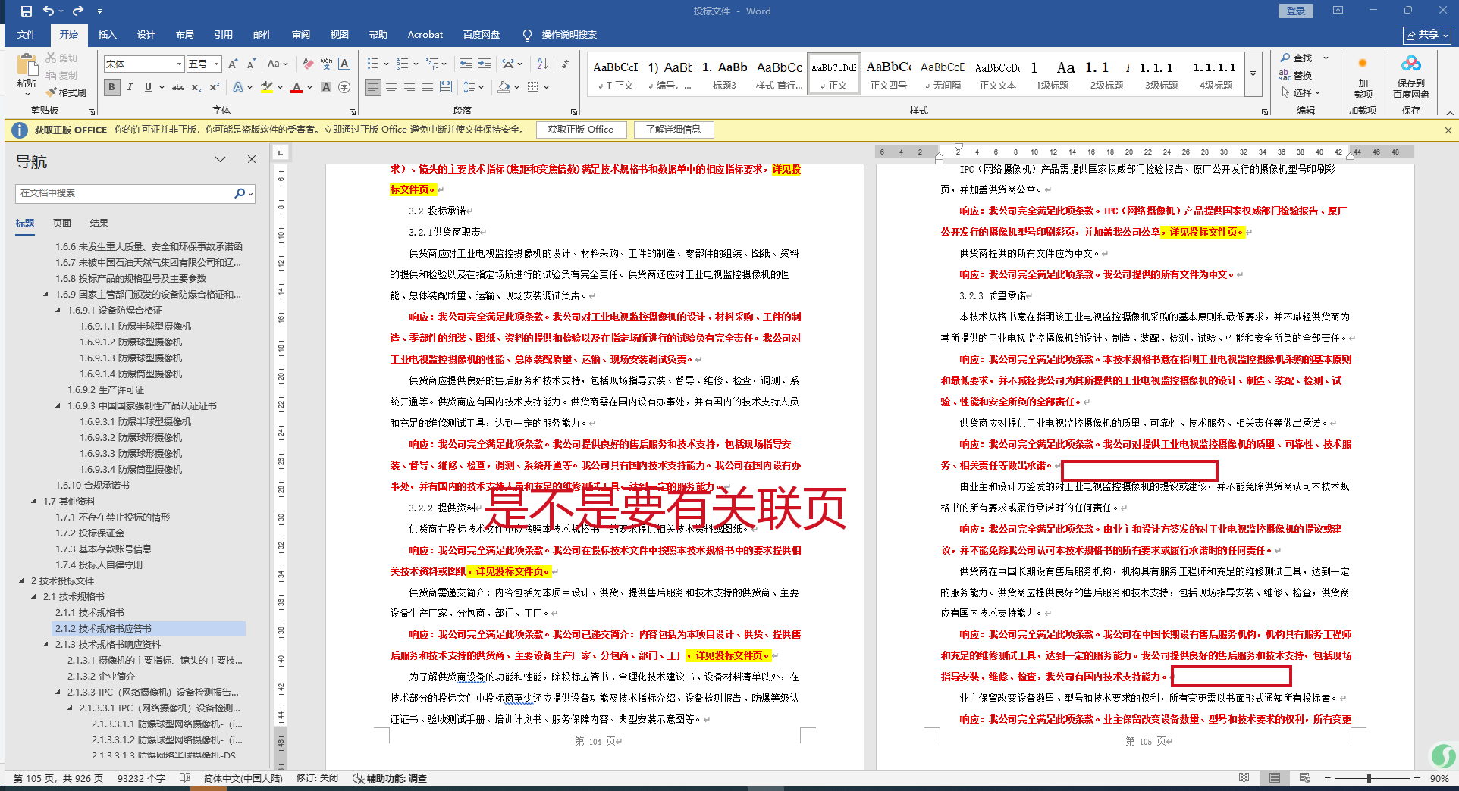Open the 文件 (File) tab
Screen dimensions: 1459x791
27,35
